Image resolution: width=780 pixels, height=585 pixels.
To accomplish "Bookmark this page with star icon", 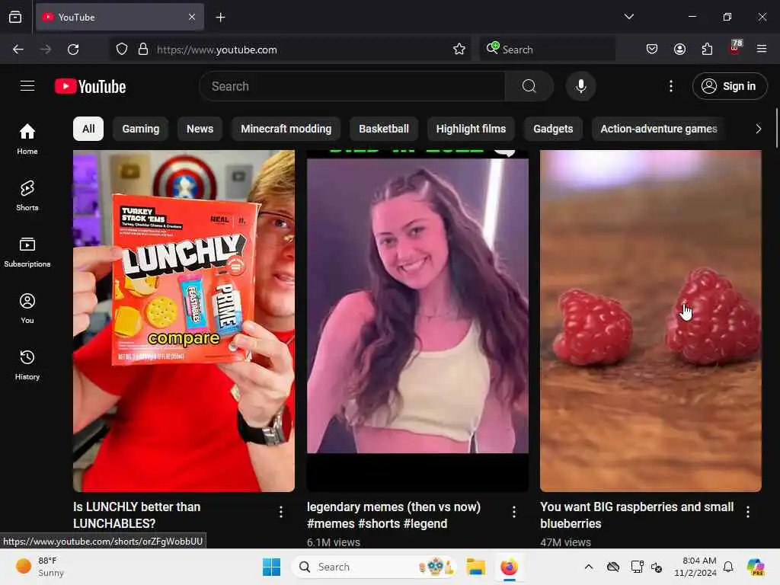I will pos(459,50).
